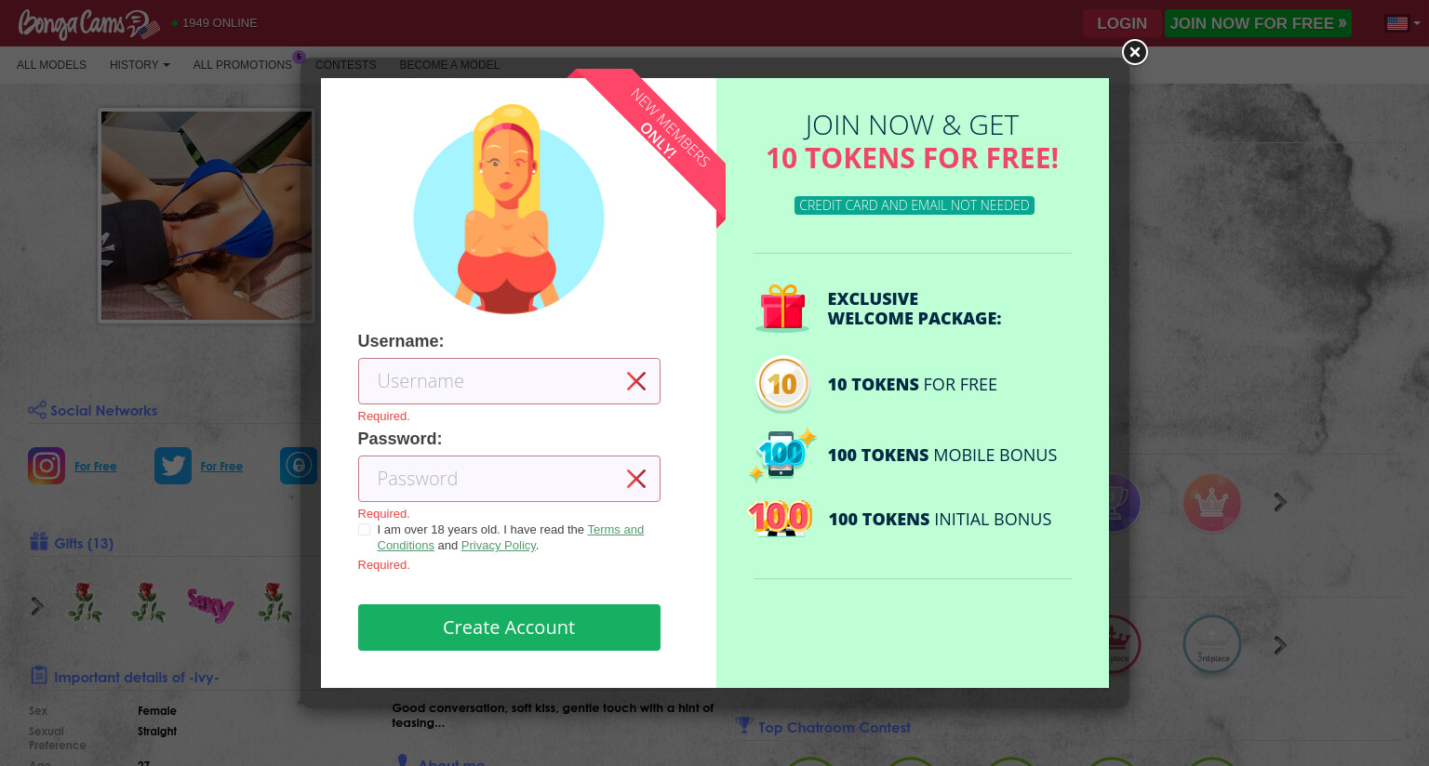Open ALL PROMOTIONS menu item
Screen dimensions: 1429x766
click(x=243, y=65)
